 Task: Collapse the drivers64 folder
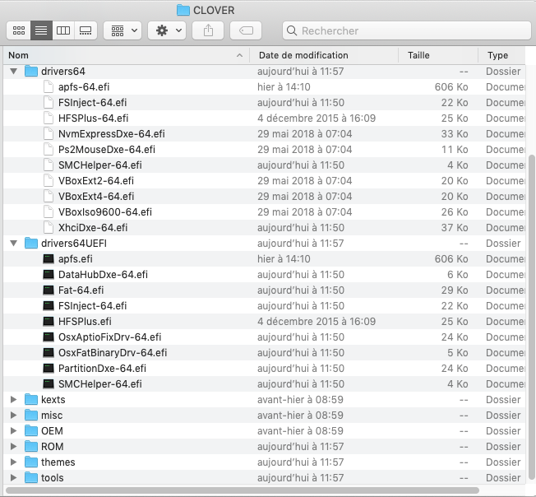click(14, 72)
